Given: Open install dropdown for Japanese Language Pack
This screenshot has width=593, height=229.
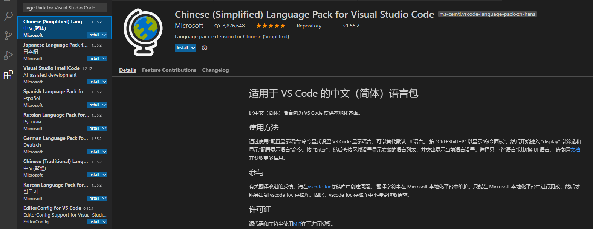Looking at the screenshot, I should 104,58.
